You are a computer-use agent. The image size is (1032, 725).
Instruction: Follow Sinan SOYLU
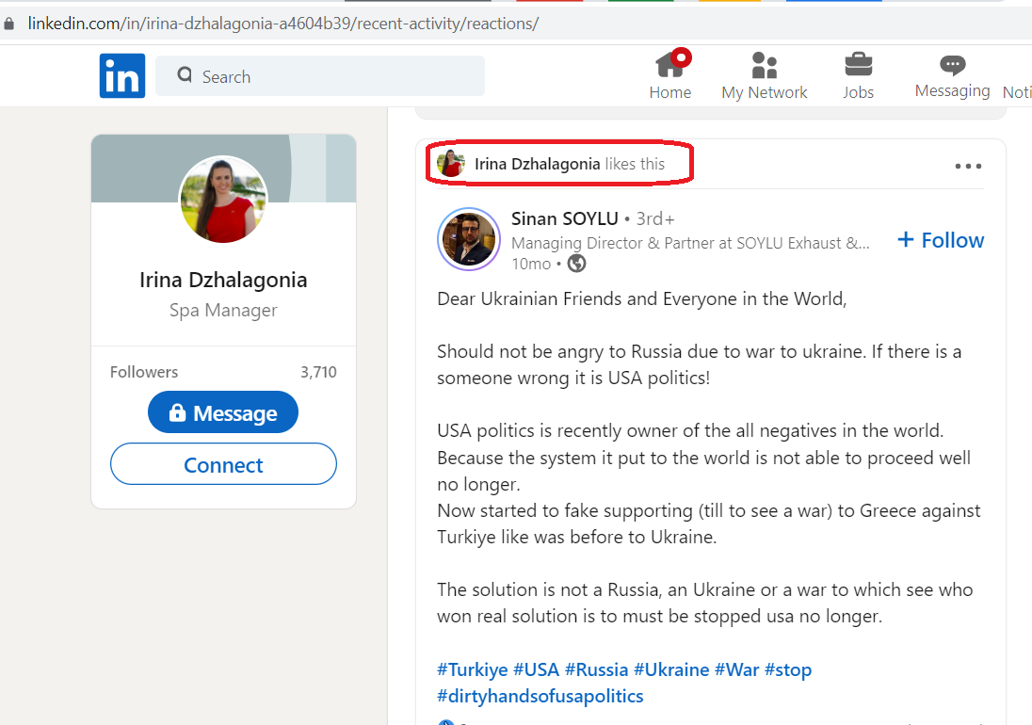(x=941, y=240)
